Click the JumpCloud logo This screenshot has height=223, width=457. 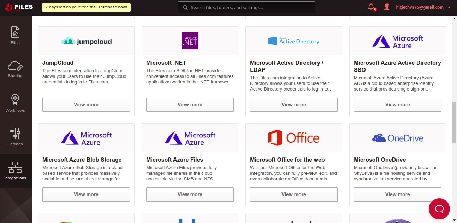coord(86,41)
